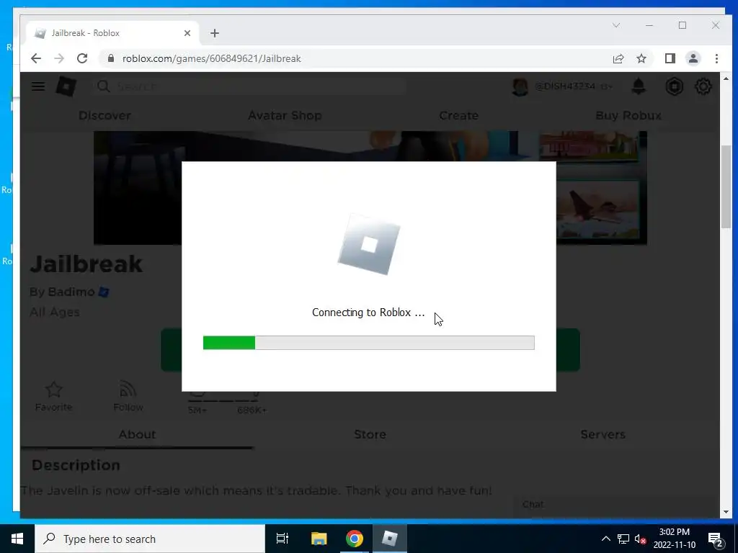This screenshot has width=738, height=553.
Task: Click the muted volume tray icon
Action: 640,539
